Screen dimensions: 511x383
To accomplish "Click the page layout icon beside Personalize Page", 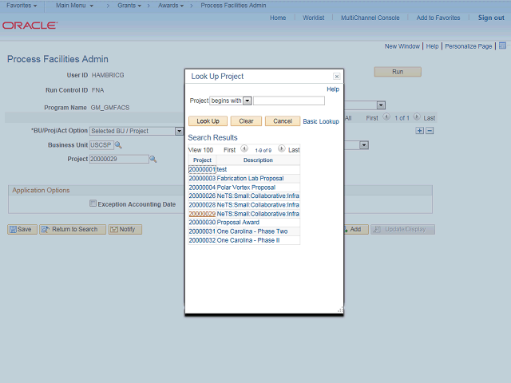I will pos(502,45).
